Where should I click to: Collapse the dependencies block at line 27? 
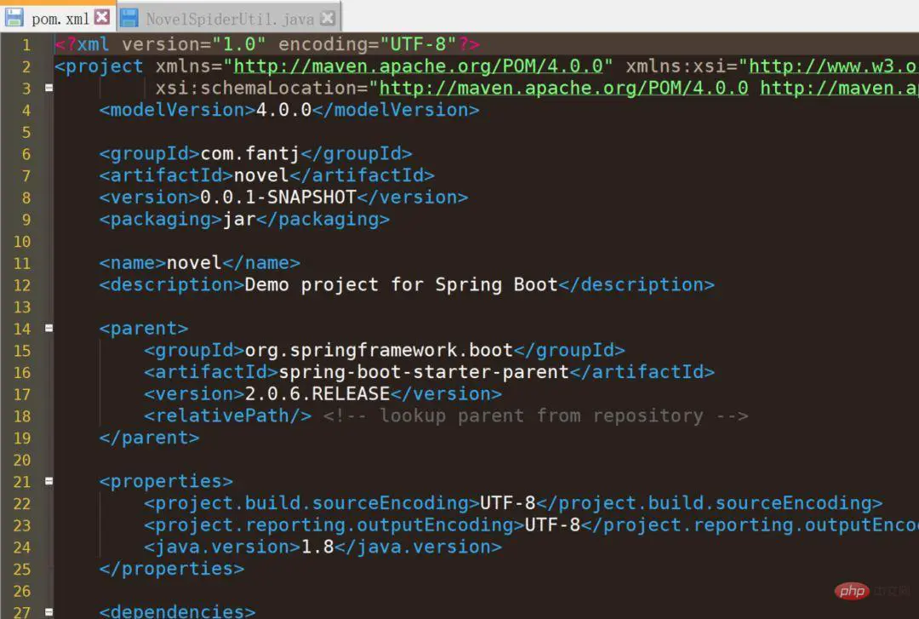point(49,611)
